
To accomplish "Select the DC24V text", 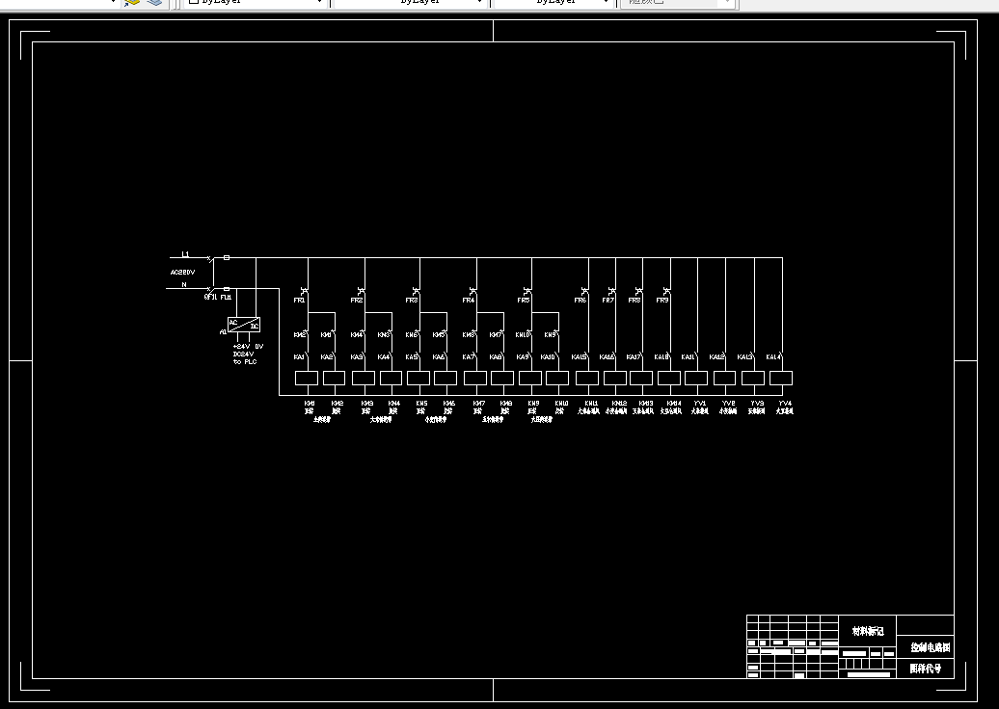I will point(243,354).
